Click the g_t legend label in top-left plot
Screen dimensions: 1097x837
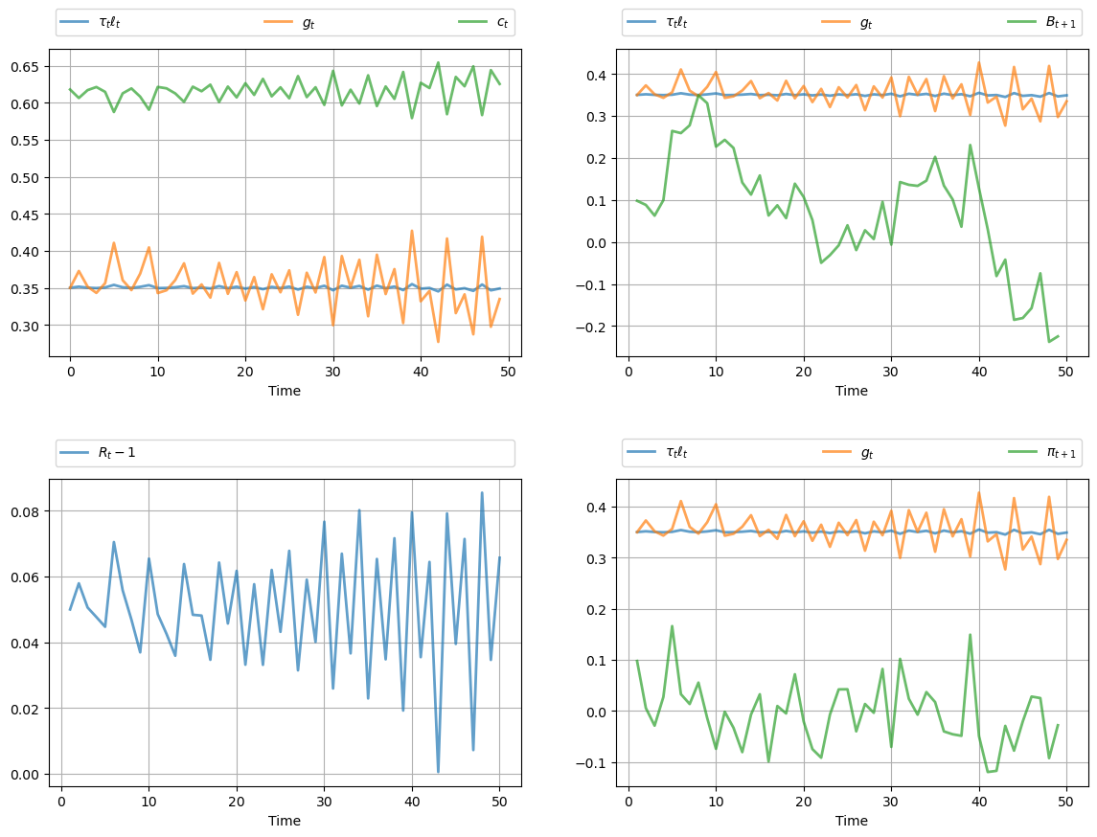coord(308,23)
